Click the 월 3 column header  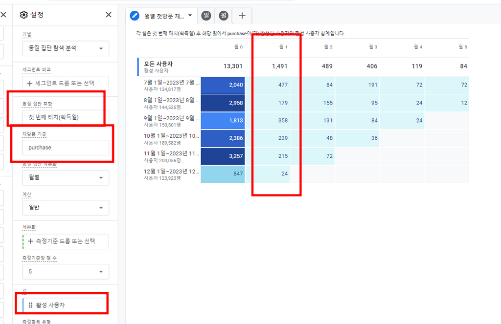[373, 47]
